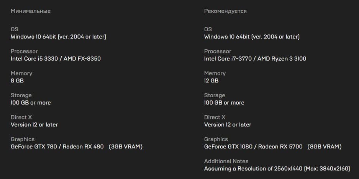Click the Storage label in minimum column
Image resolution: width=359 pixels, height=179 pixels.
click(21, 95)
